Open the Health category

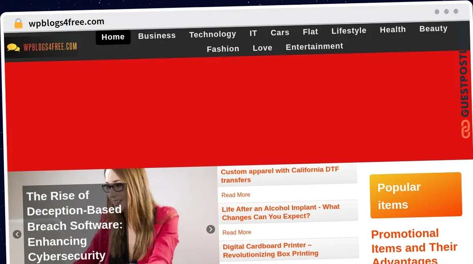(393, 30)
